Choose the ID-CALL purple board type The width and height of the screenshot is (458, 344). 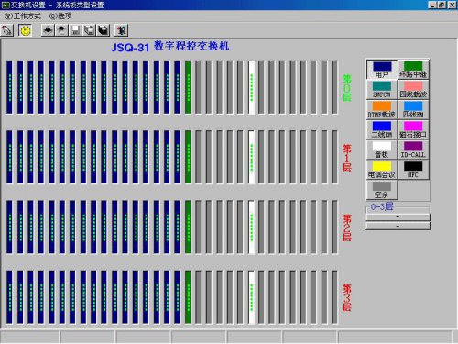tap(413, 150)
